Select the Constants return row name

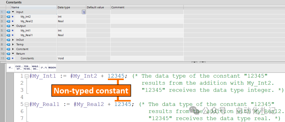point(27,58)
